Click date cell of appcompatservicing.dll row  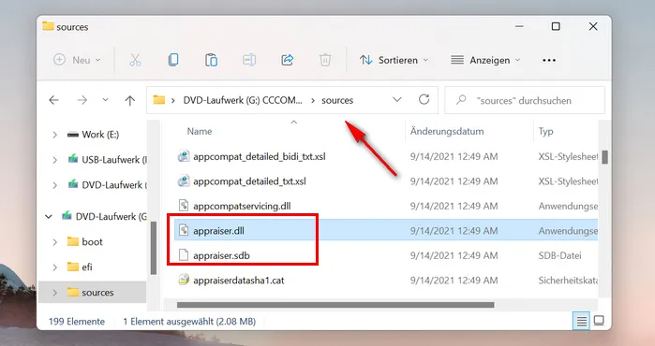454,206
